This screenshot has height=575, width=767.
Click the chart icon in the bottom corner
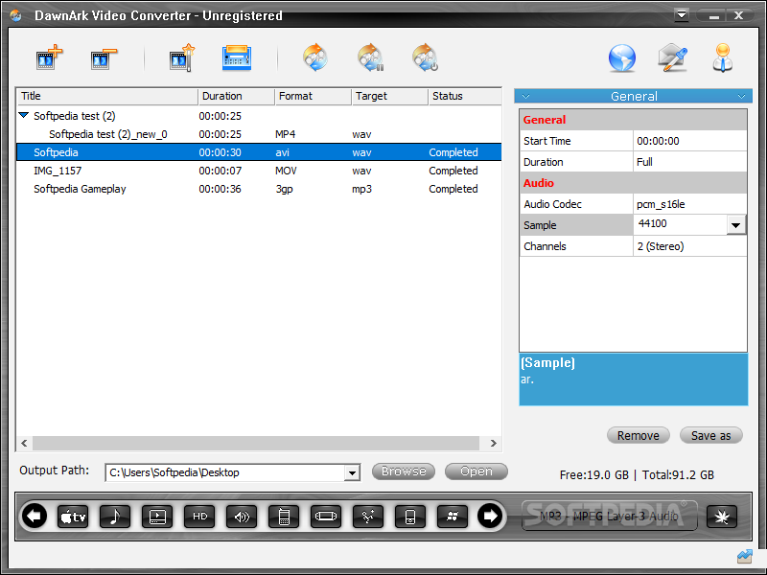click(745, 556)
